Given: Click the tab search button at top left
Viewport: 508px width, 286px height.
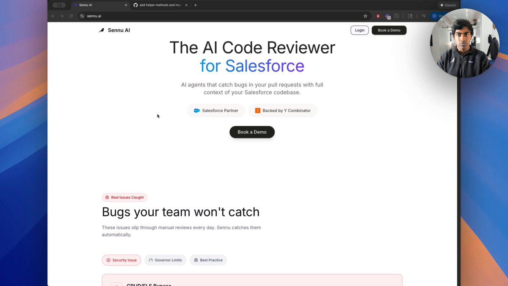Looking at the screenshot, I should (59, 5).
